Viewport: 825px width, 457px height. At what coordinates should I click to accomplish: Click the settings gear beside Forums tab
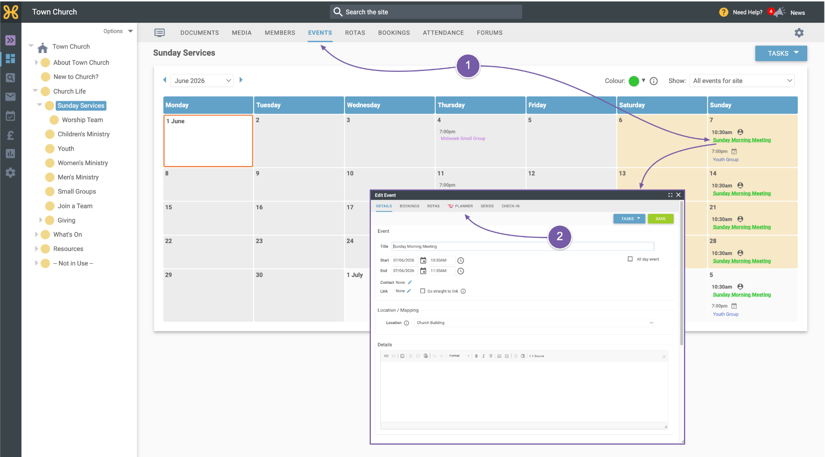[799, 33]
